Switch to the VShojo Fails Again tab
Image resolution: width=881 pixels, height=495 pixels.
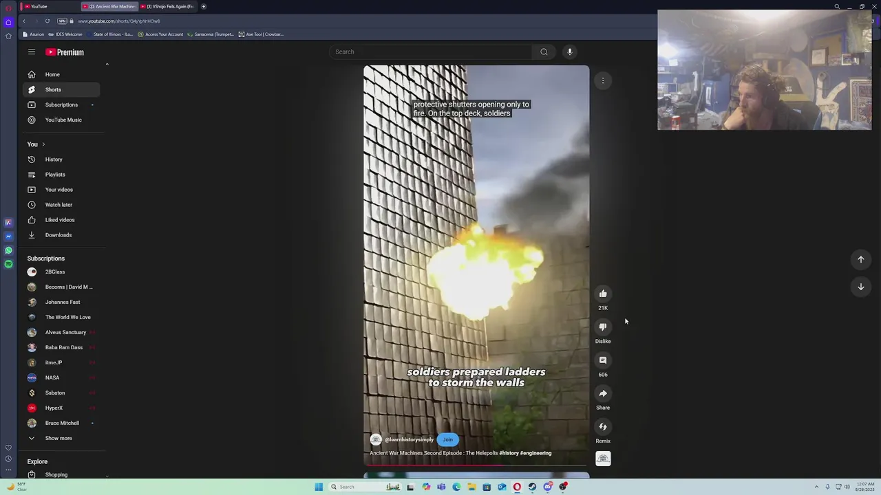point(169,6)
